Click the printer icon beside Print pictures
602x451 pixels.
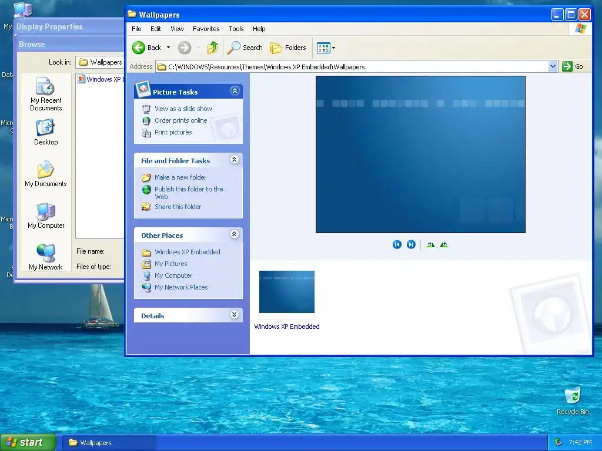pyautogui.click(x=146, y=133)
